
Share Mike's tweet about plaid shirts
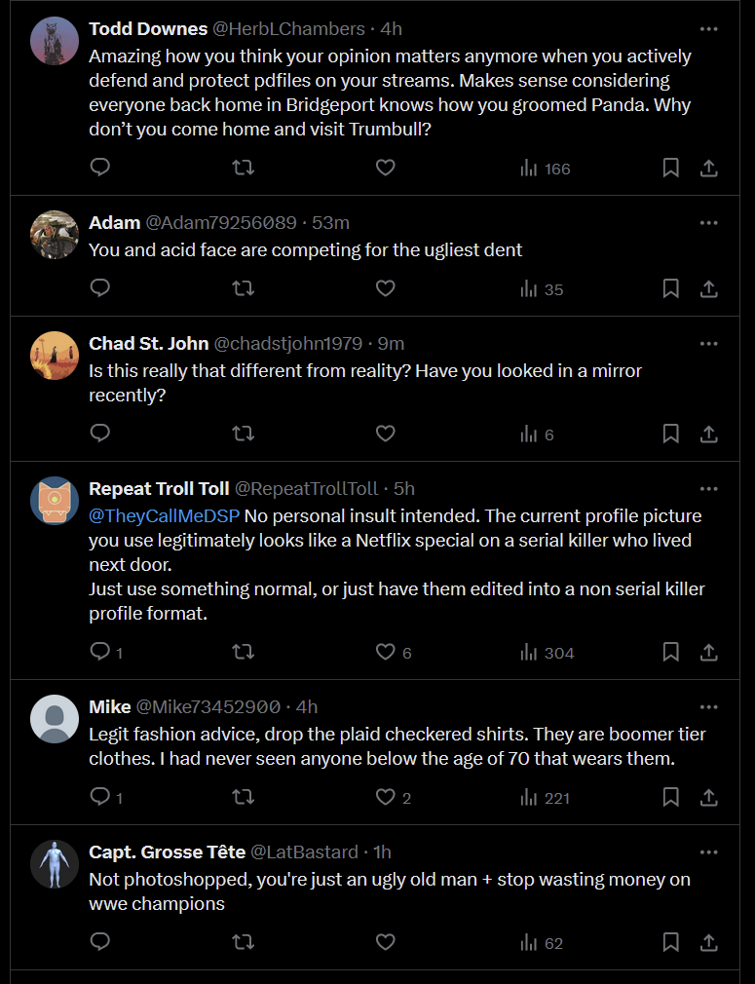[708, 798]
